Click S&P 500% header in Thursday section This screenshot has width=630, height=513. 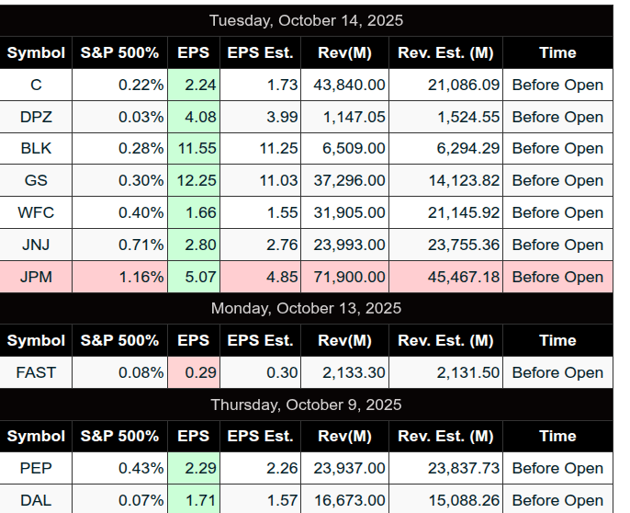[119, 436]
